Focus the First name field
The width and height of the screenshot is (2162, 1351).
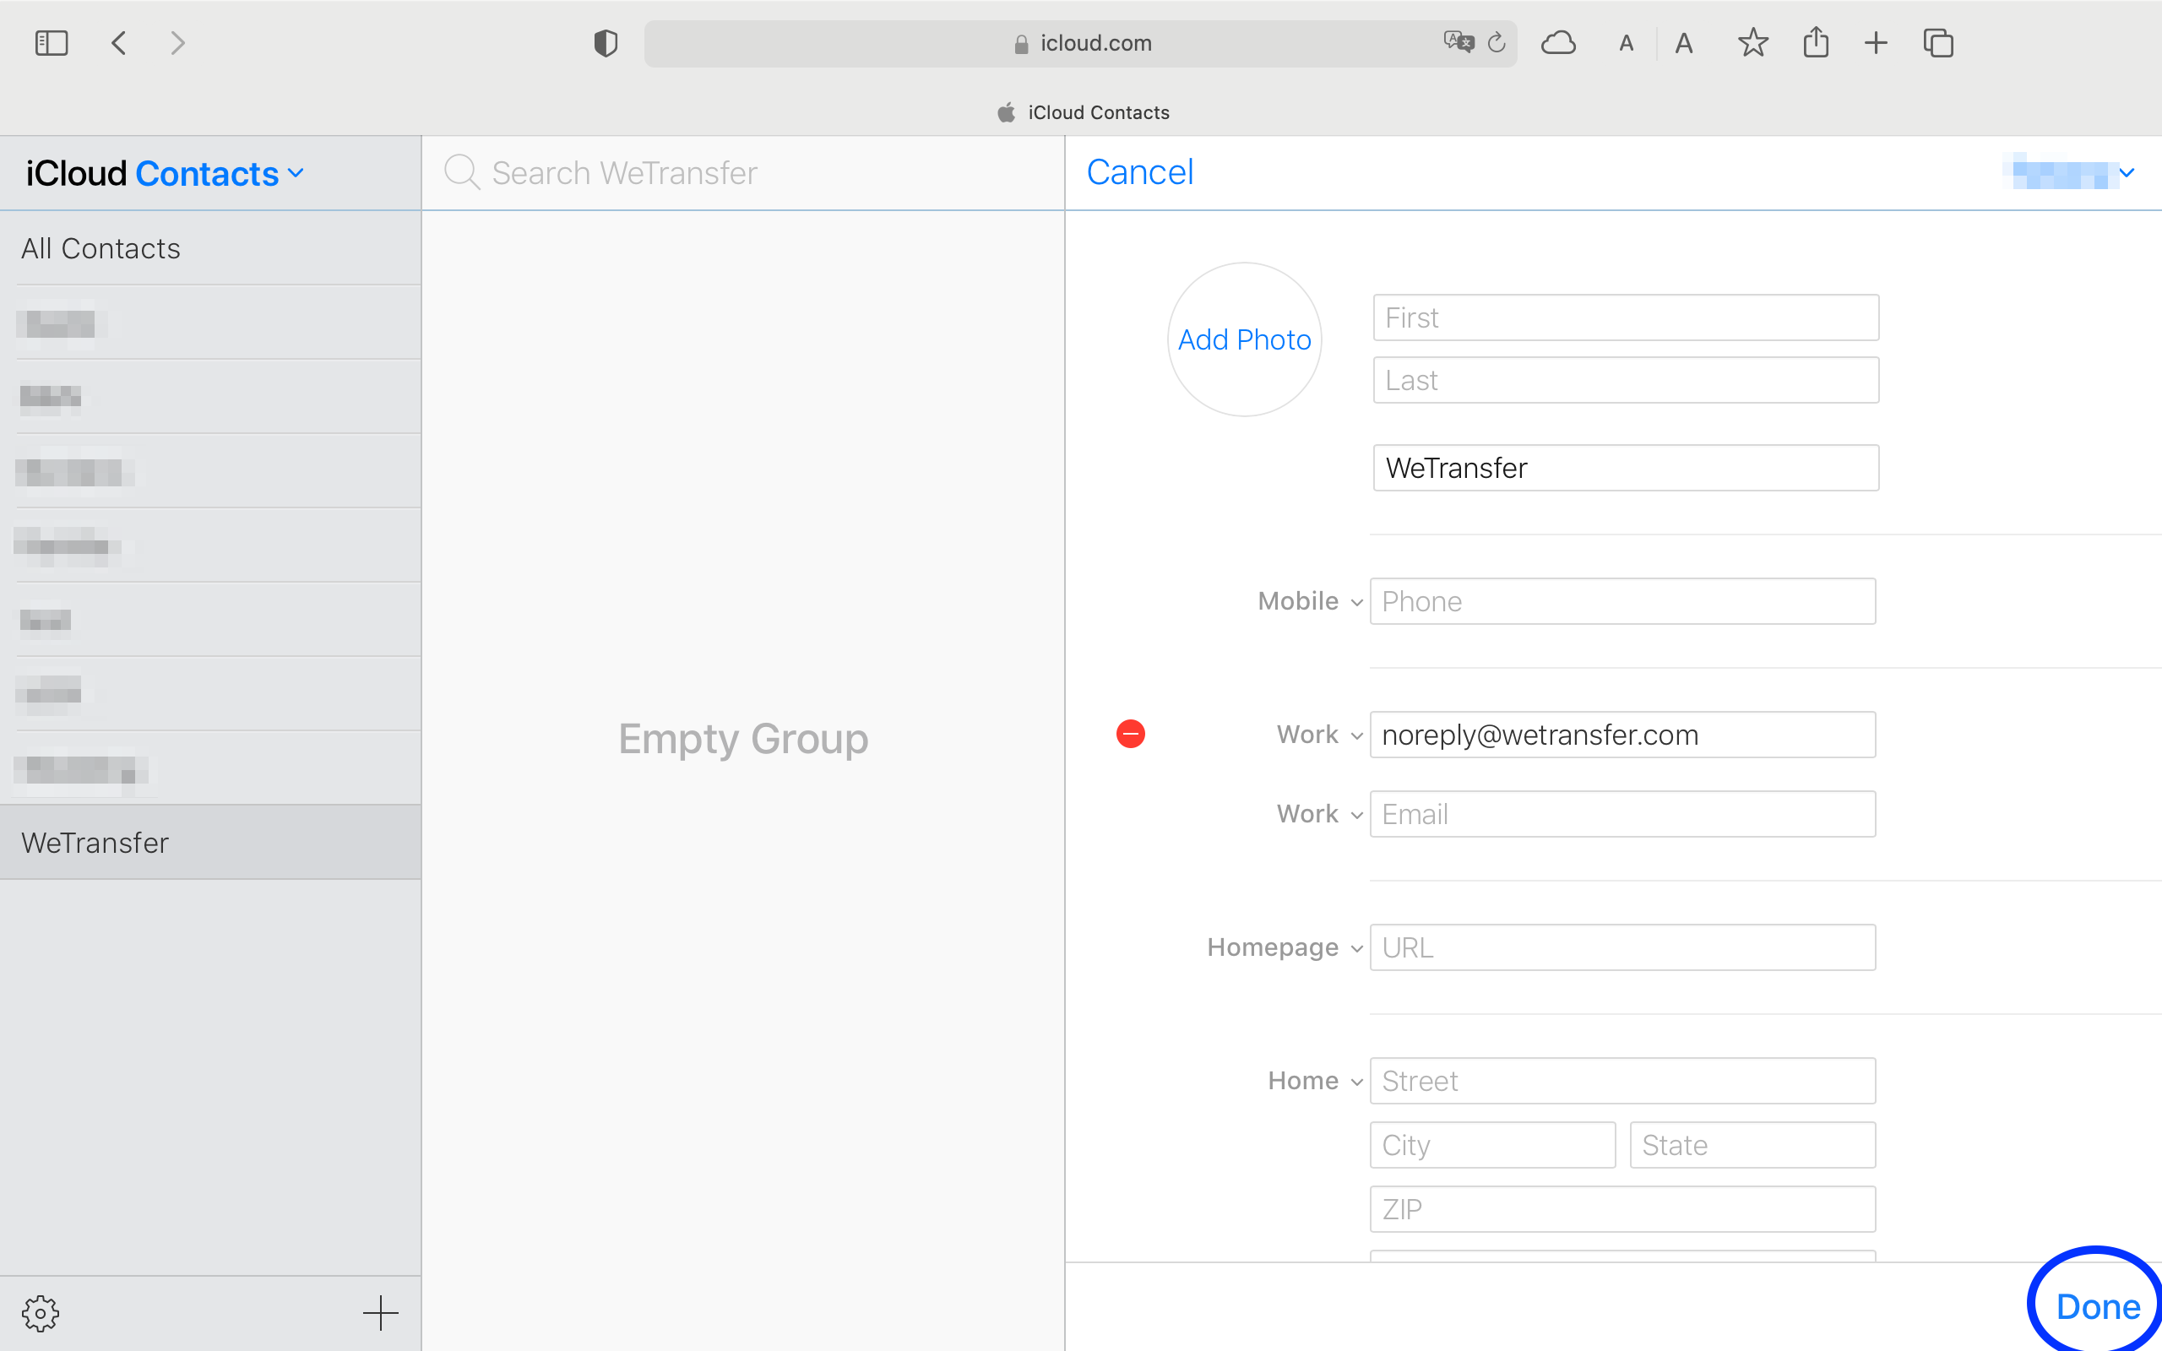[1625, 318]
